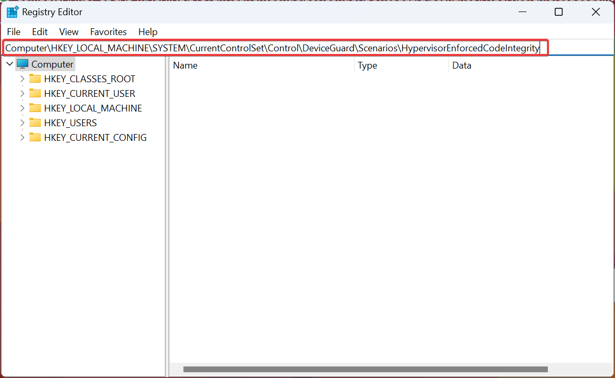Open the File menu

(x=14, y=32)
